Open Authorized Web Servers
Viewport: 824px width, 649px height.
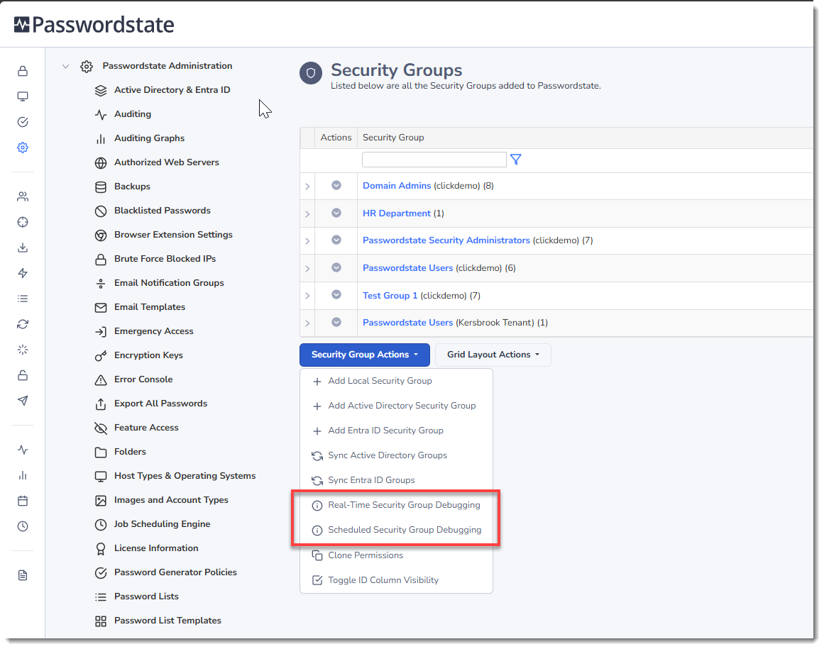coord(167,162)
